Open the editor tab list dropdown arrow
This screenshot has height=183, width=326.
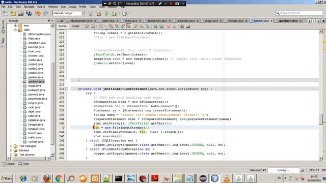[x=318, y=21]
